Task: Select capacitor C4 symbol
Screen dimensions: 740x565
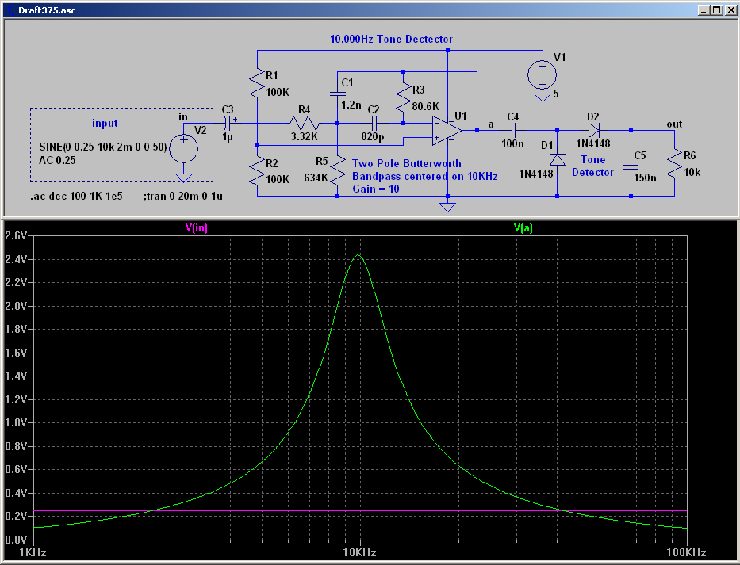Action: tap(513, 130)
